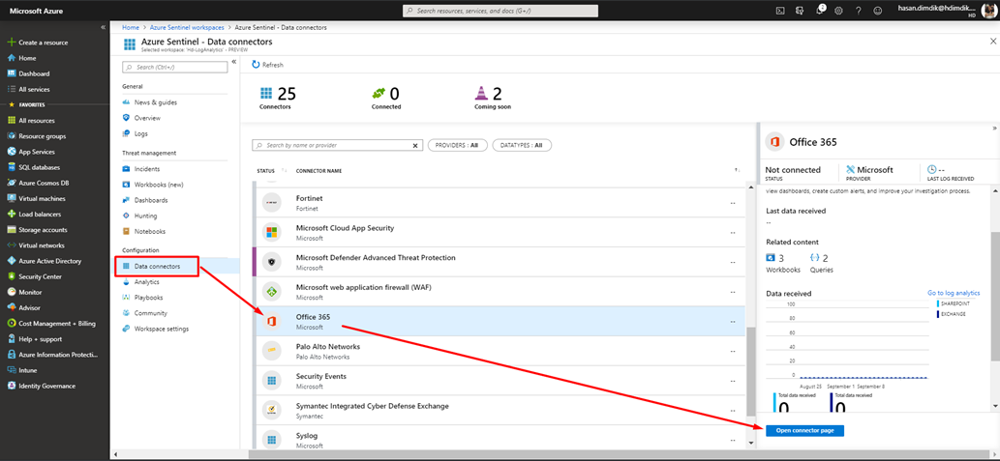Go to the Incidents menu item

146,168
